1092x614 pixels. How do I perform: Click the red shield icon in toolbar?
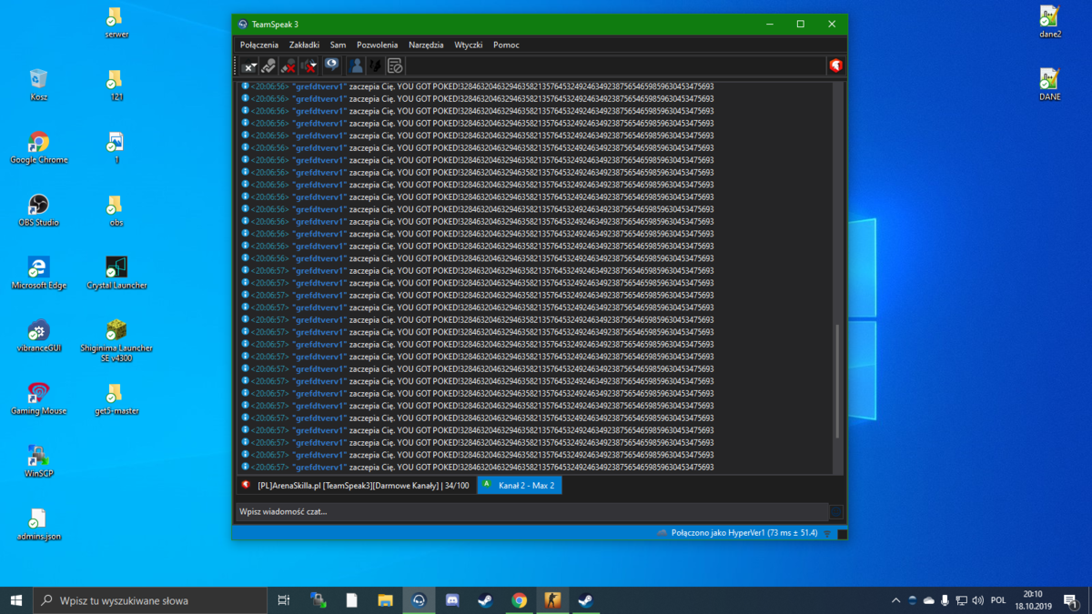click(x=835, y=65)
